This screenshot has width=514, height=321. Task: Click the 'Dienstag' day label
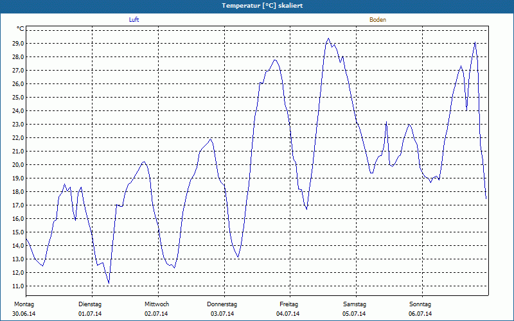pos(90,304)
